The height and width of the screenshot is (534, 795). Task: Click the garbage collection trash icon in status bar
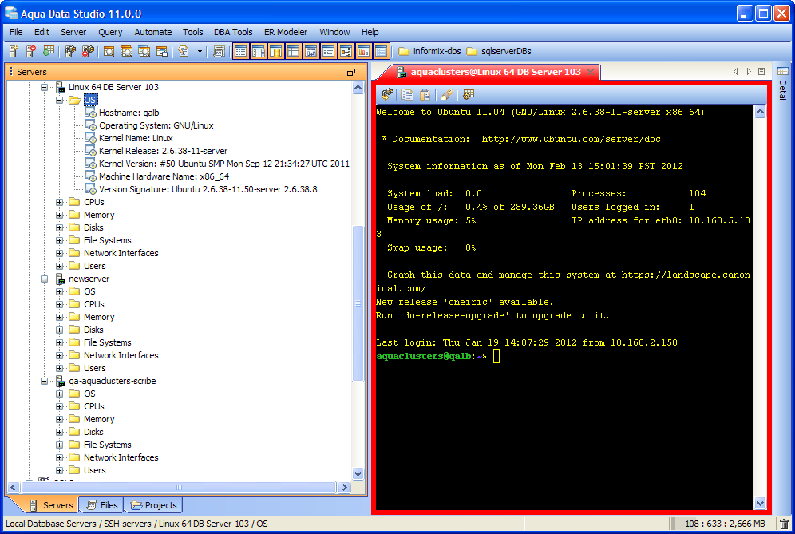click(784, 524)
